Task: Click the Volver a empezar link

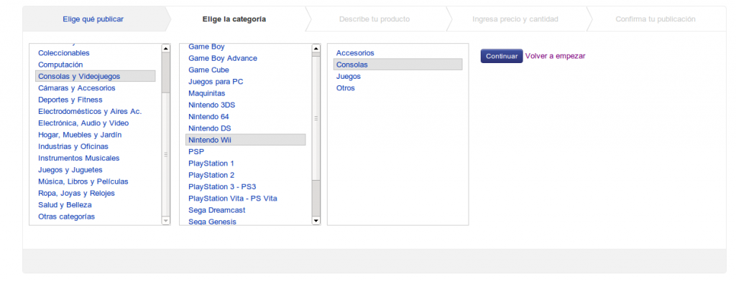Action: click(556, 56)
